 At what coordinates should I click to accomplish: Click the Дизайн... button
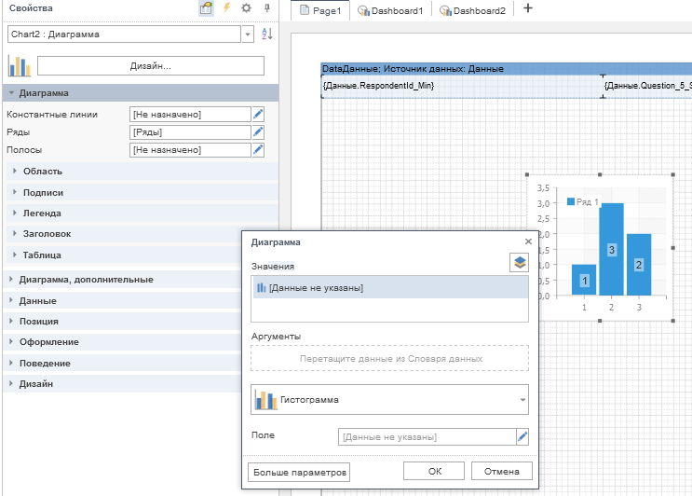[x=150, y=66]
